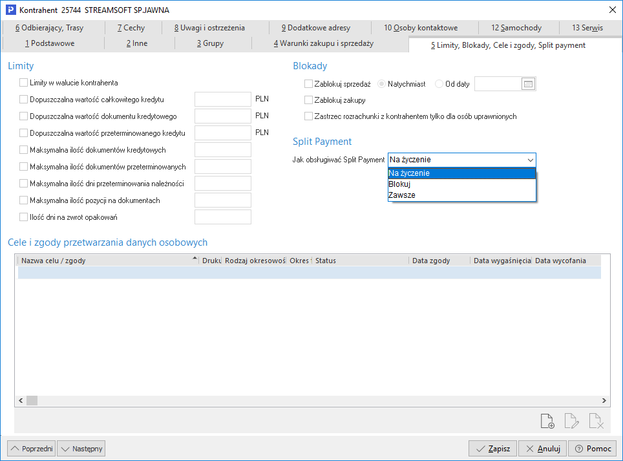Switch to 2 Inne tab
Viewport: 623px width, 461px height.
137,43
